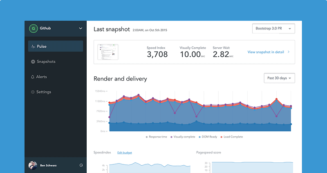Viewport: 327px width, 173px height.
Task: Toggle Response time series in chart legend
Action: pyautogui.click(x=157, y=137)
